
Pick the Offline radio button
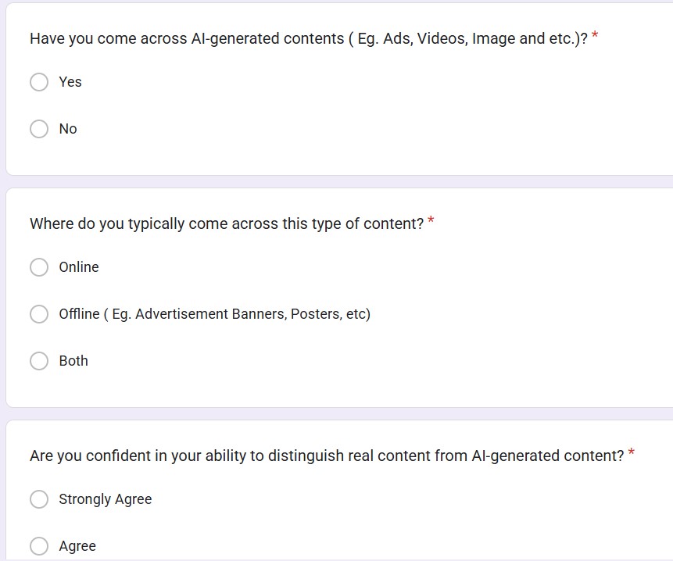point(39,314)
